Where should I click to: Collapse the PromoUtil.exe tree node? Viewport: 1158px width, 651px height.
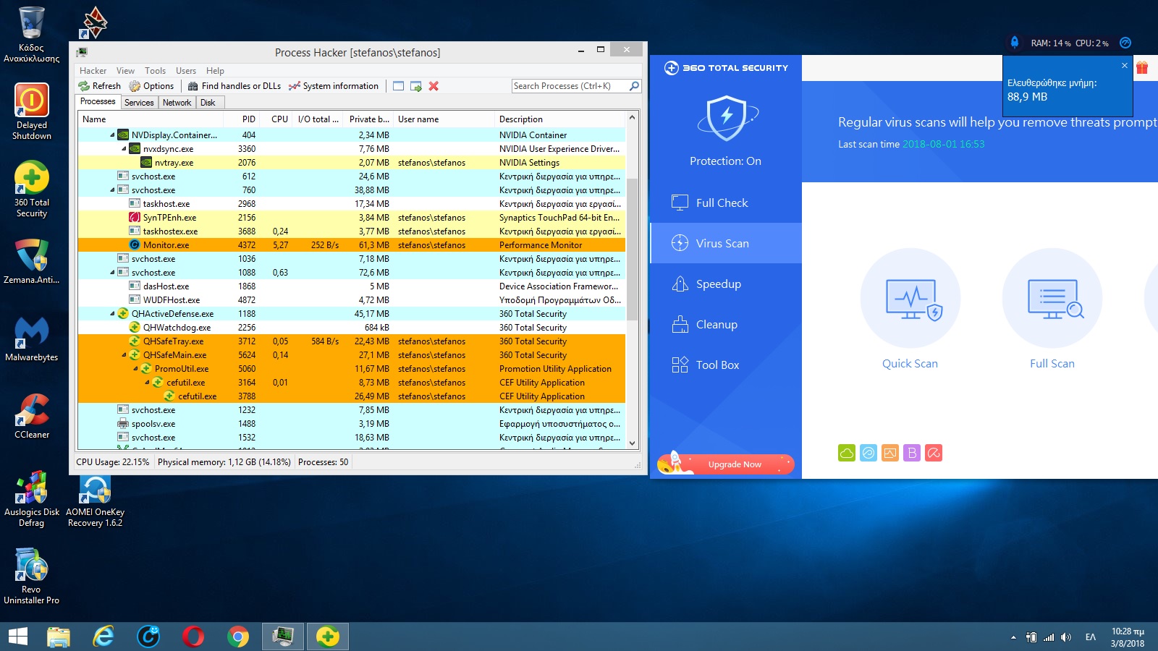pyautogui.click(x=135, y=369)
